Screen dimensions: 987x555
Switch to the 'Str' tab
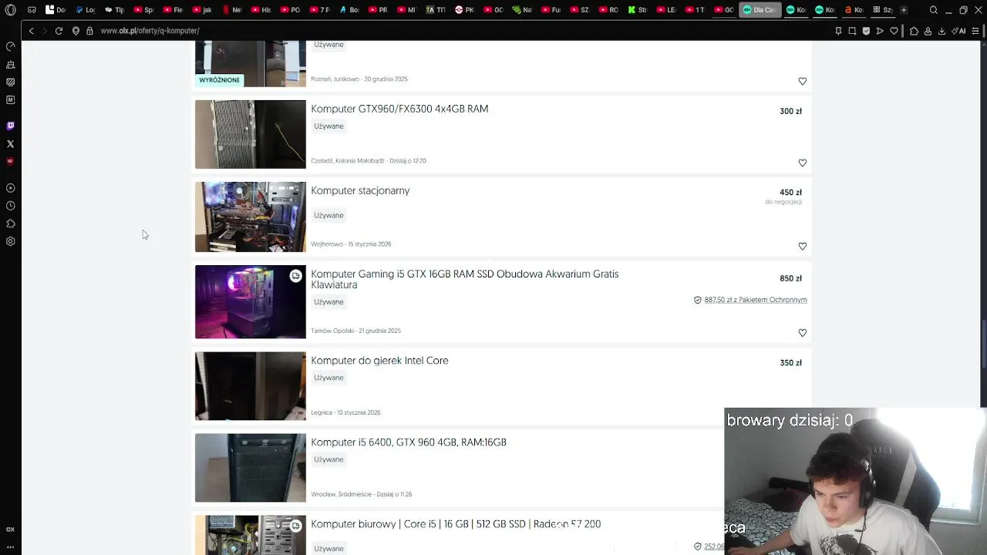[x=637, y=10]
